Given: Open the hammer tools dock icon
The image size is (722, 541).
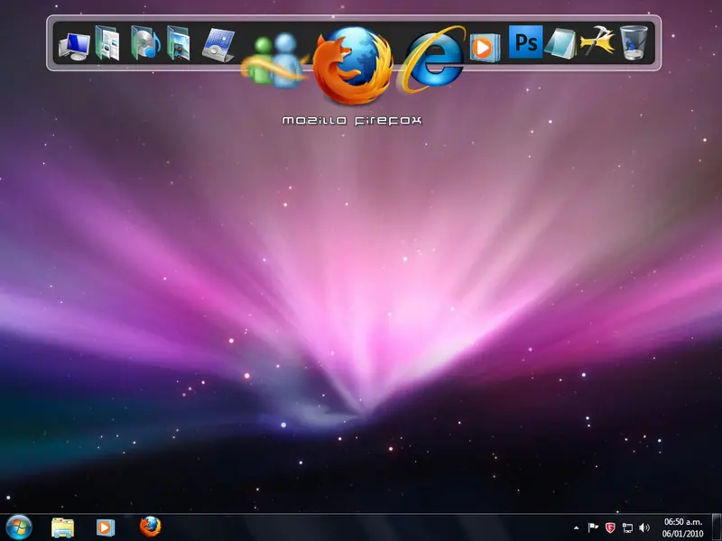Looking at the screenshot, I should [597, 41].
